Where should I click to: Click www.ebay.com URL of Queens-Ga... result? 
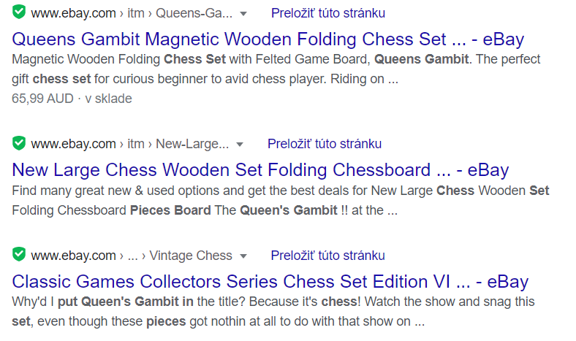[74, 13]
